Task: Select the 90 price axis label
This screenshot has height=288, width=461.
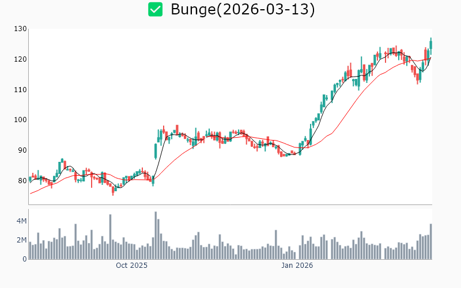Action: tap(22, 150)
